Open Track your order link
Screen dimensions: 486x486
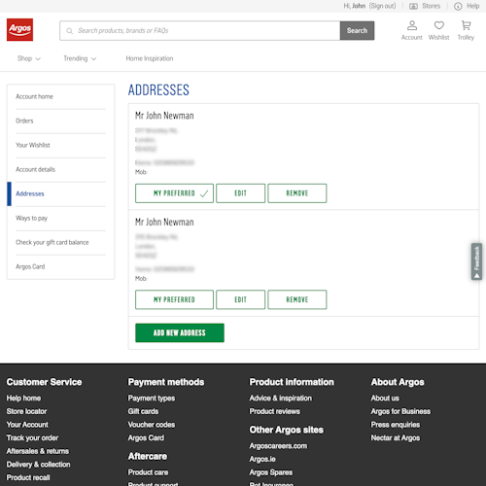(32, 438)
